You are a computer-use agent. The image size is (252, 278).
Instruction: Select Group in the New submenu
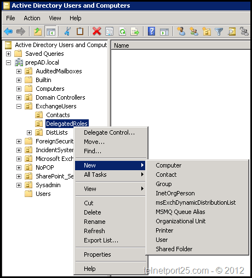[164, 184]
